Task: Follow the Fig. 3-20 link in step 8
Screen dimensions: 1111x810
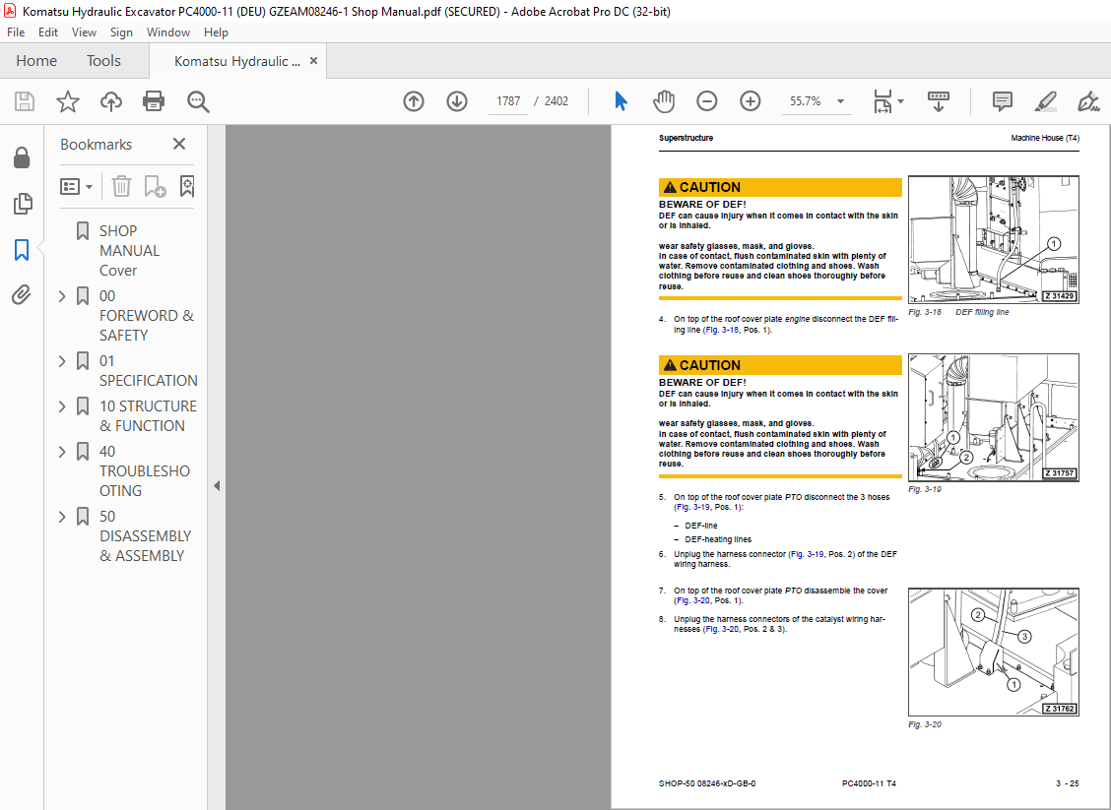Action: [721, 629]
